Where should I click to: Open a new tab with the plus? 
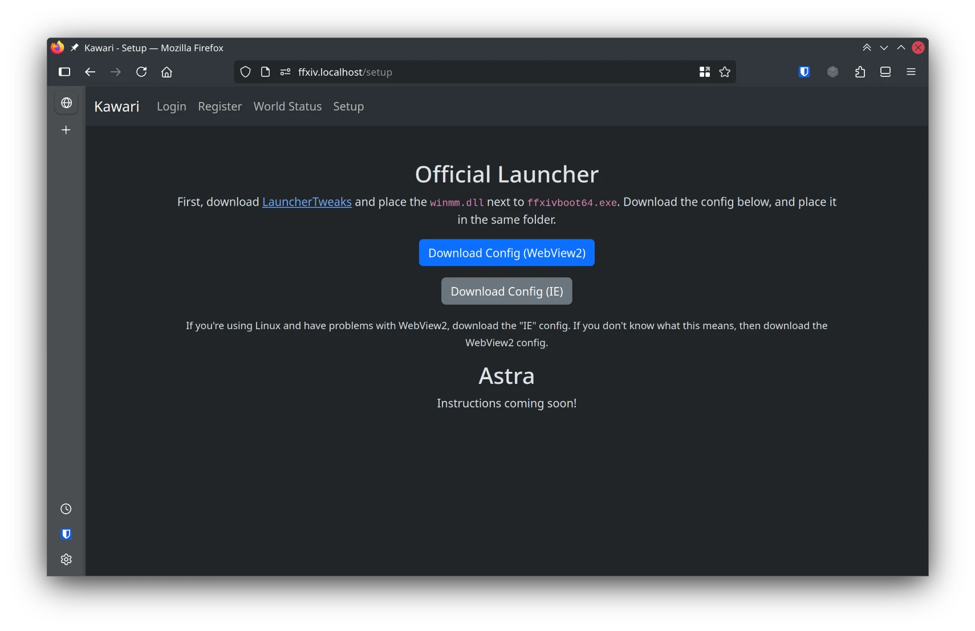pos(66,130)
